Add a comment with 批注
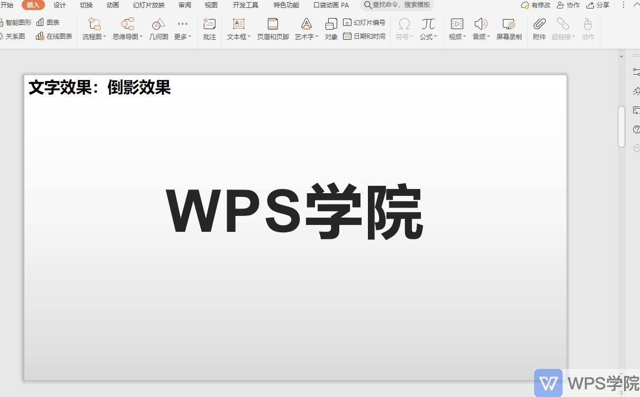 pos(210,30)
